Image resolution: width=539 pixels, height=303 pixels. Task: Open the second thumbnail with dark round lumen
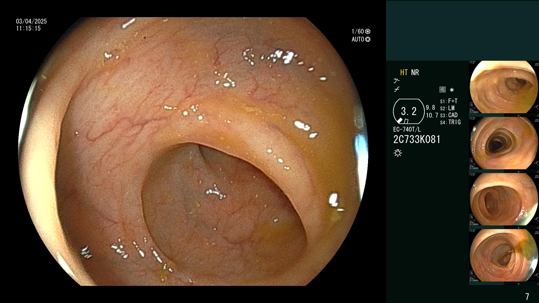pos(504,143)
